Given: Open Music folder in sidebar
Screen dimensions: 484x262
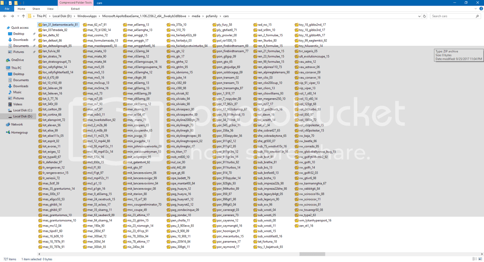Looking at the screenshot, I should click(x=17, y=92).
